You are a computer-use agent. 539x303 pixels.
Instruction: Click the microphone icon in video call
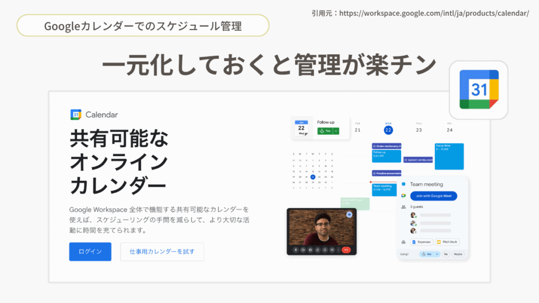coord(296,250)
